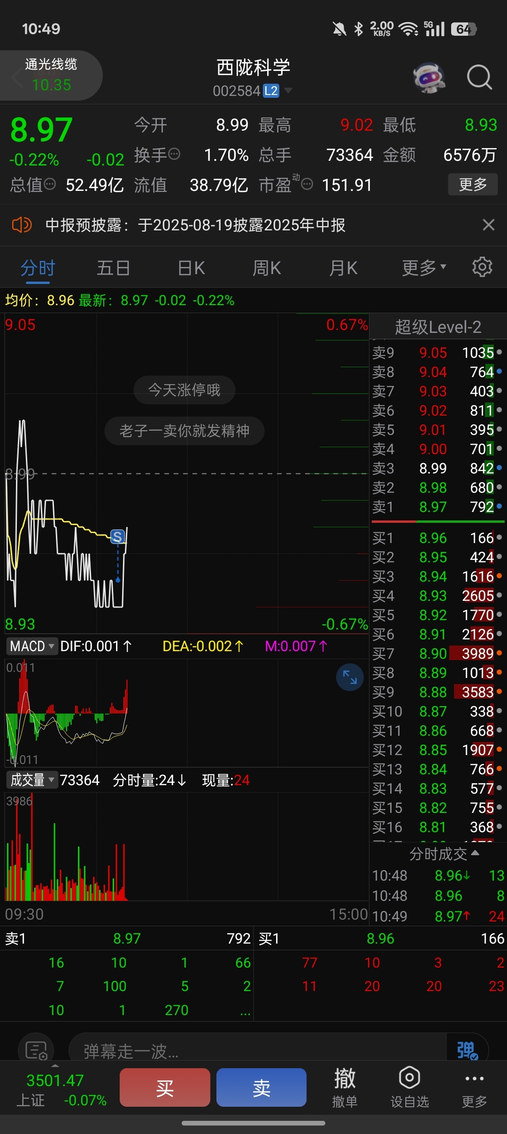
Task: Collapse the 分时成交 panel arrow
Action: tap(475, 853)
